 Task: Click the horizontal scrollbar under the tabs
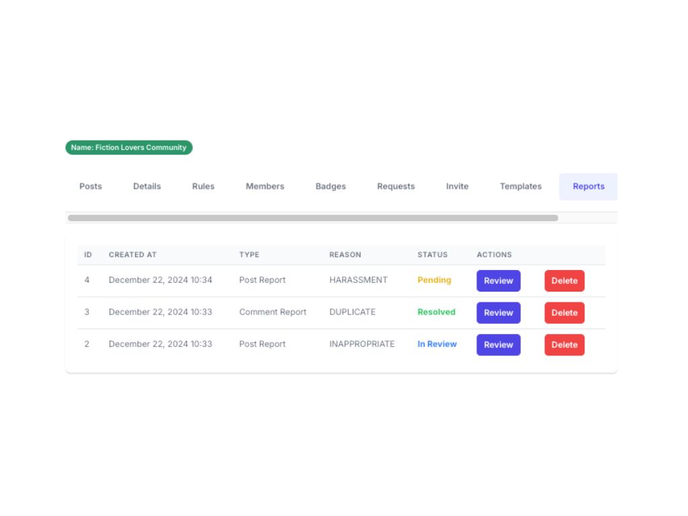(312, 218)
